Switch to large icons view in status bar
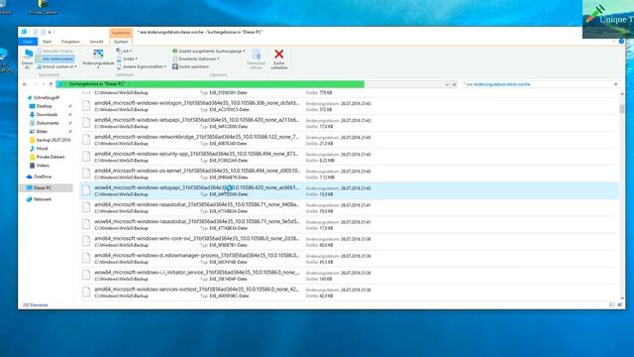 pyautogui.click(x=620, y=304)
